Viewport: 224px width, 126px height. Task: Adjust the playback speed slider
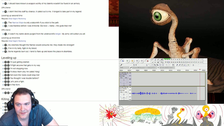click(x=195, y=65)
